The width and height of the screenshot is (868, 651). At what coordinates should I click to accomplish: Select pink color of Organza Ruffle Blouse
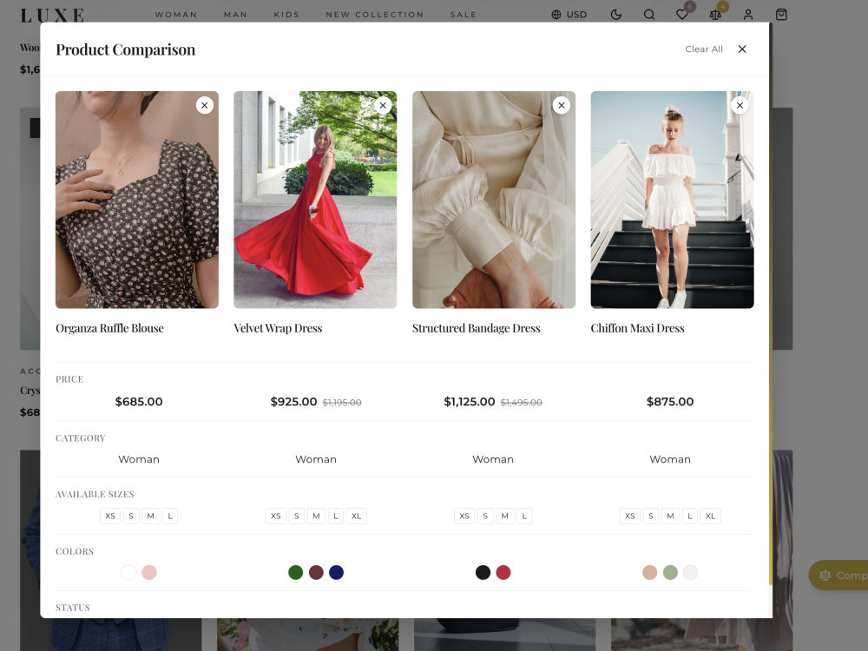149,572
